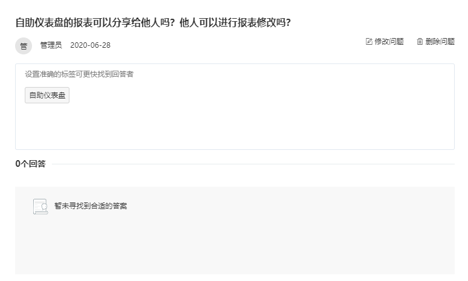
Task: Click the word 回答 in 0个回答
Action: pos(37,164)
